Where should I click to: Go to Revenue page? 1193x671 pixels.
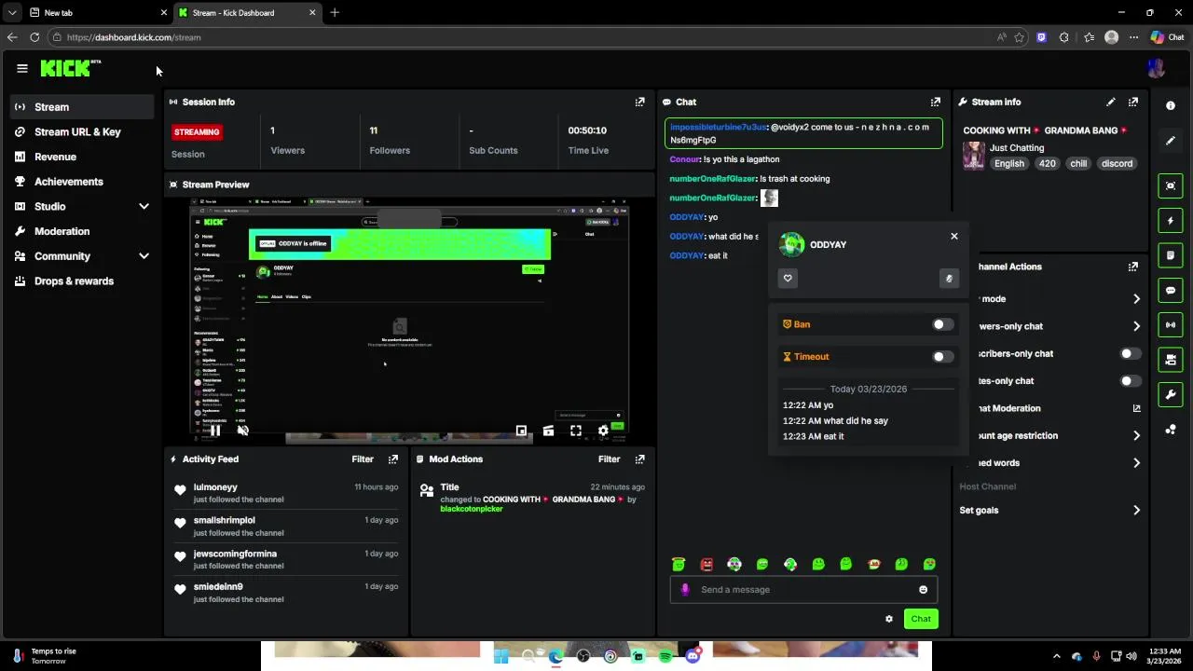pos(82,157)
